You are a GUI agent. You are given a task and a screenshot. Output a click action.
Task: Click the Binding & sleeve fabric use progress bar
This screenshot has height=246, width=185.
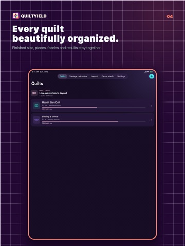coord(94,121)
